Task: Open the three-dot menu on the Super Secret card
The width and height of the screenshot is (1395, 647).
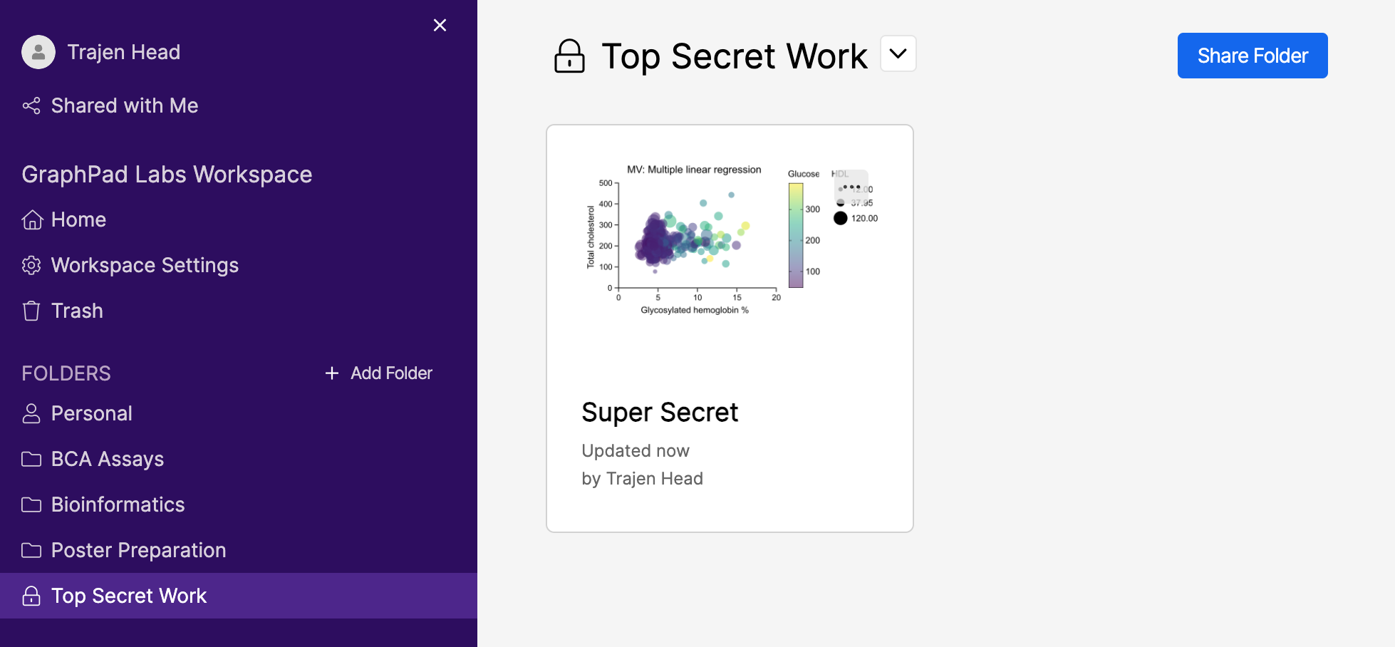Action: pyautogui.click(x=851, y=187)
